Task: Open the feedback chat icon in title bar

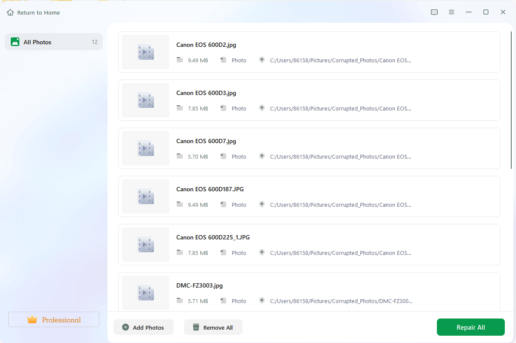Action: 434,12
